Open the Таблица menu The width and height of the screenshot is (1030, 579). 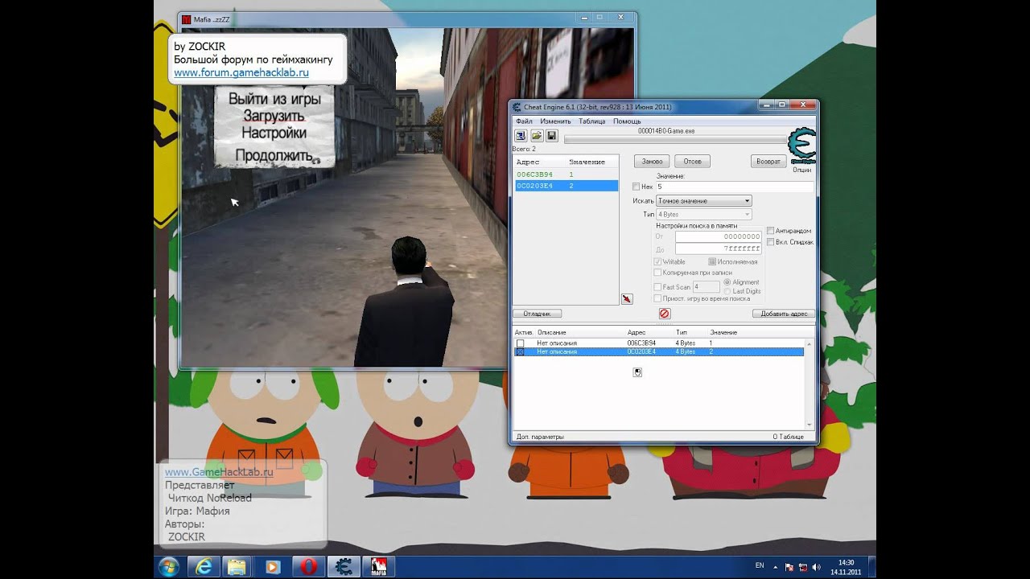point(591,121)
